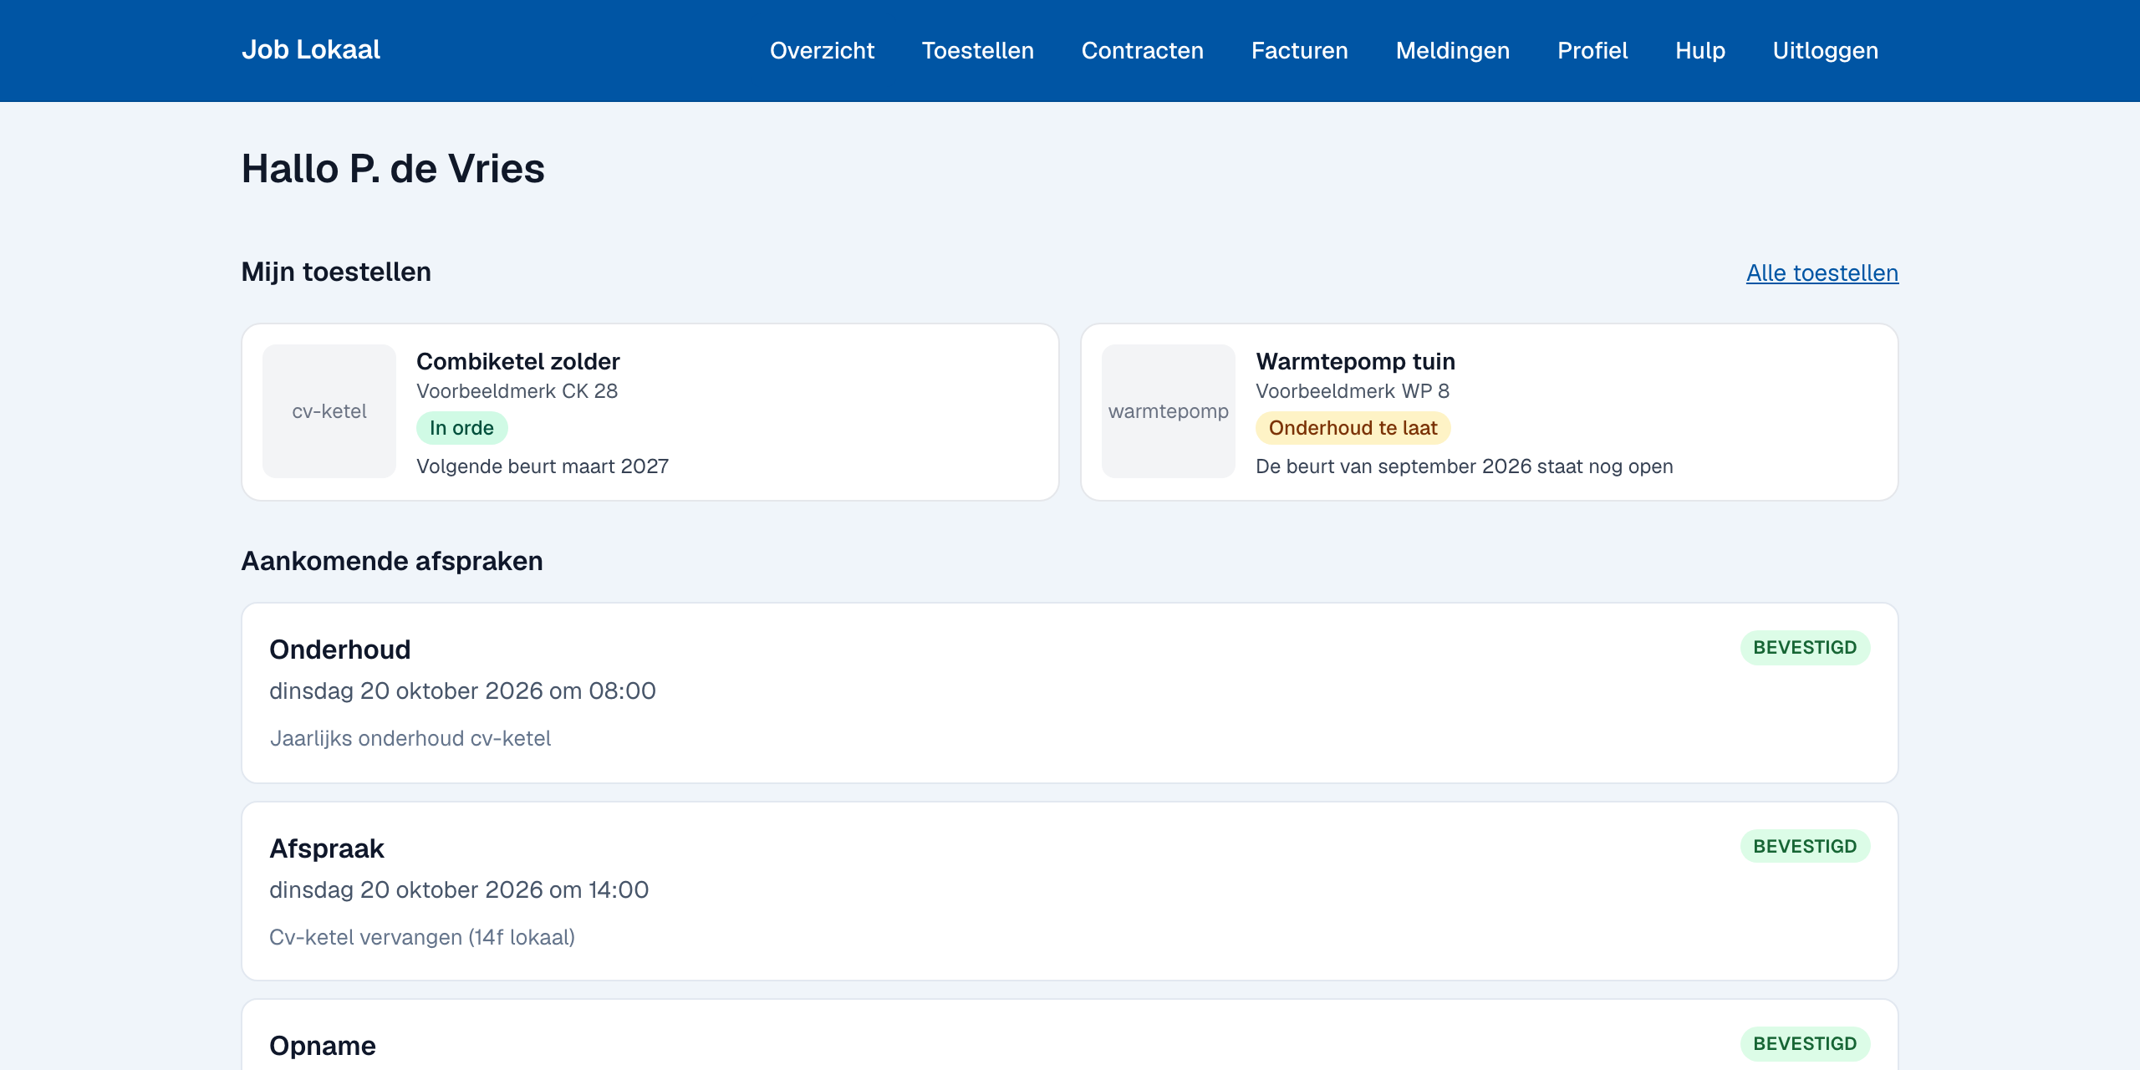This screenshot has width=2140, height=1070.
Task: Click 'Voorbeeldmerk CK 28' model text
Action: (x=517, y=391)
